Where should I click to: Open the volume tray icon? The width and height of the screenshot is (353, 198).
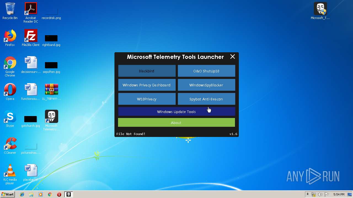coord(320,194)
